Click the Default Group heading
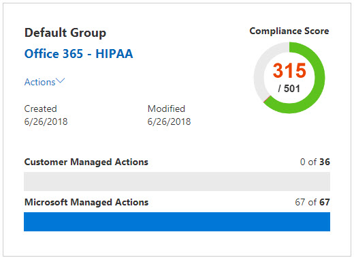This screenshot has height=260, width=354. click(x=65, y=33)
